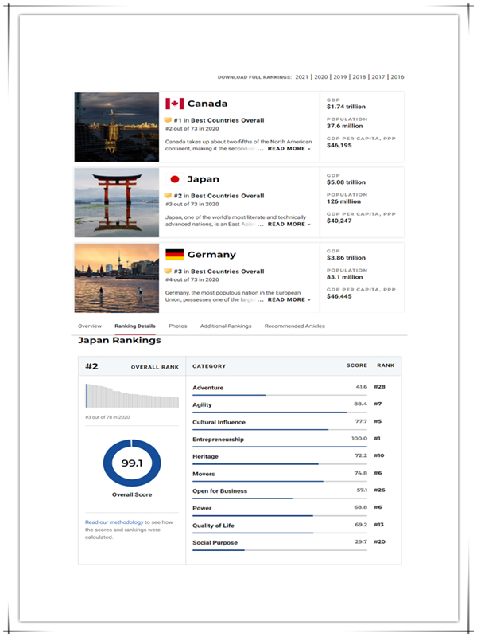Select the Additional Rankings tab
Screen dimensions: 477x637
point(226,326)
